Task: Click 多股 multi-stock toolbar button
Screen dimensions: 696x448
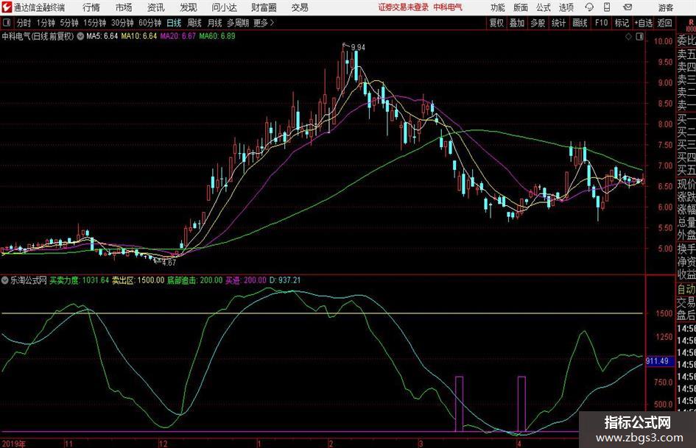Action: (x=538, y=23)
